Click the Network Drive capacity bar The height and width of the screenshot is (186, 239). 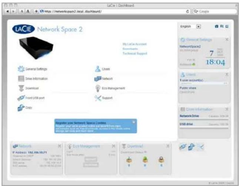click(x=204, y=120)
